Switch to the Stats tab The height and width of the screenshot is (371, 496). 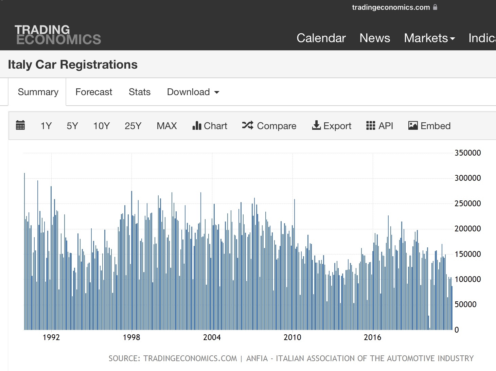point(140,92)
